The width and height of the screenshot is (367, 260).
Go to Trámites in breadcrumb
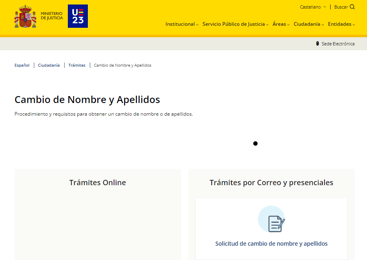[77, 65]
